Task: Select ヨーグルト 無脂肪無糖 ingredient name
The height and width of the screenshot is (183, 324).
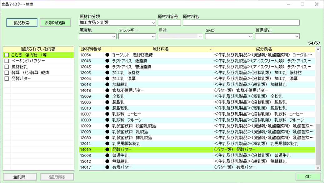Action: click(x=132, y=55)
